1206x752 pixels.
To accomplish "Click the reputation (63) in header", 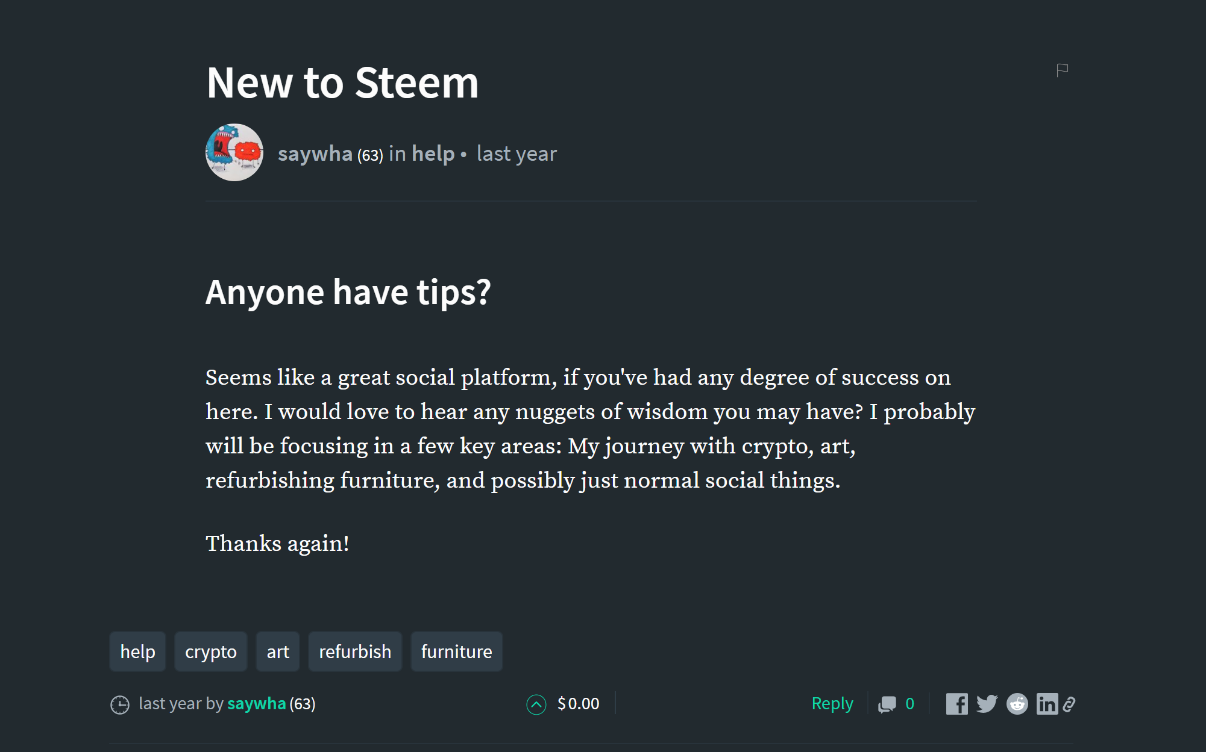I will pyautogui.click(x=370, y=155).
